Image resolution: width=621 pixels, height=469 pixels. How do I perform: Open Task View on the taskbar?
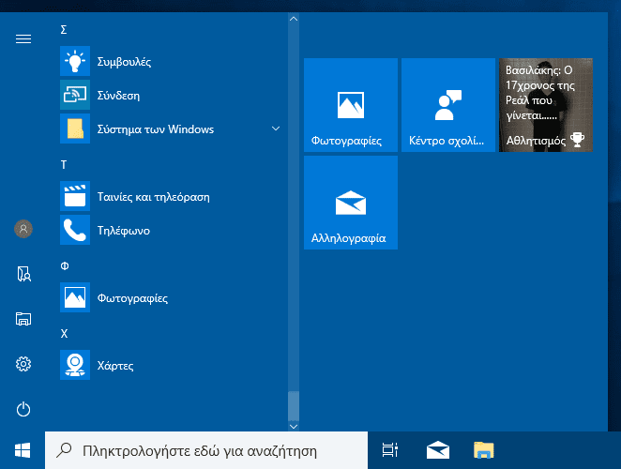pos(389,450)
